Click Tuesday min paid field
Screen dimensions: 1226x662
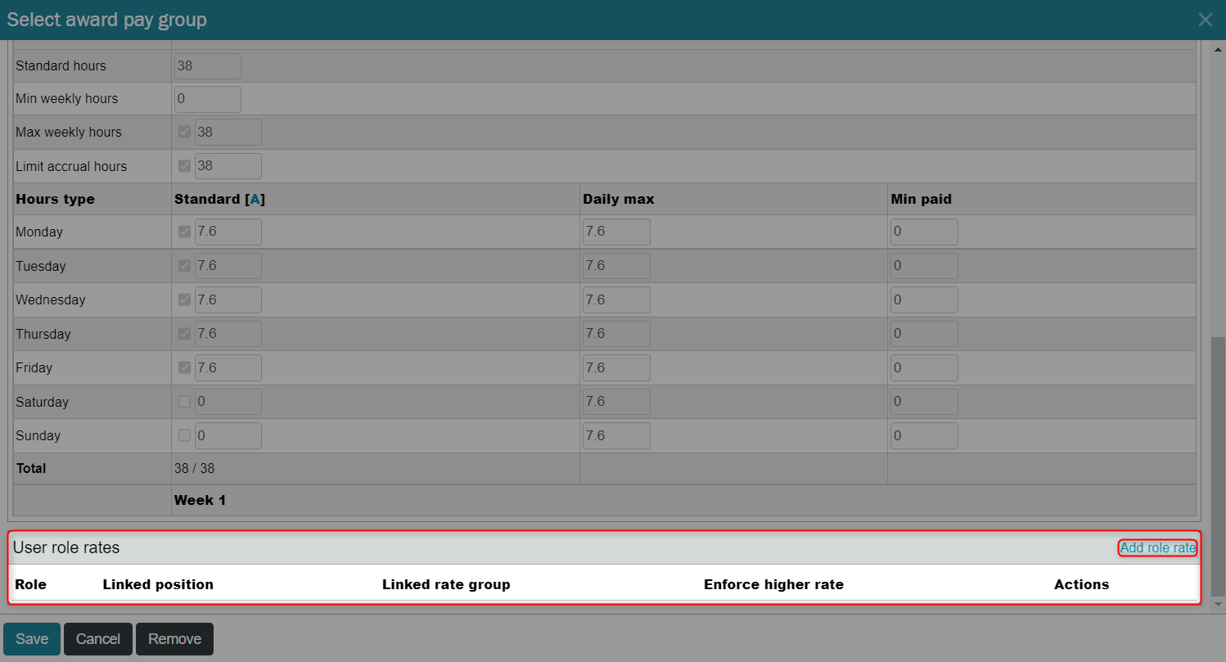tap(924, 266)
